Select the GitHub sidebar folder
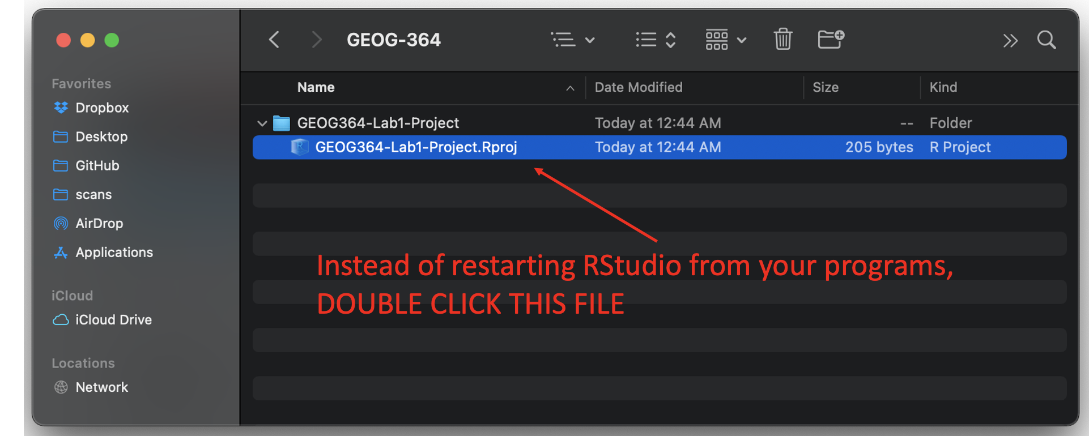This screenshot has width=1089, height=436. tap(97, 165)
